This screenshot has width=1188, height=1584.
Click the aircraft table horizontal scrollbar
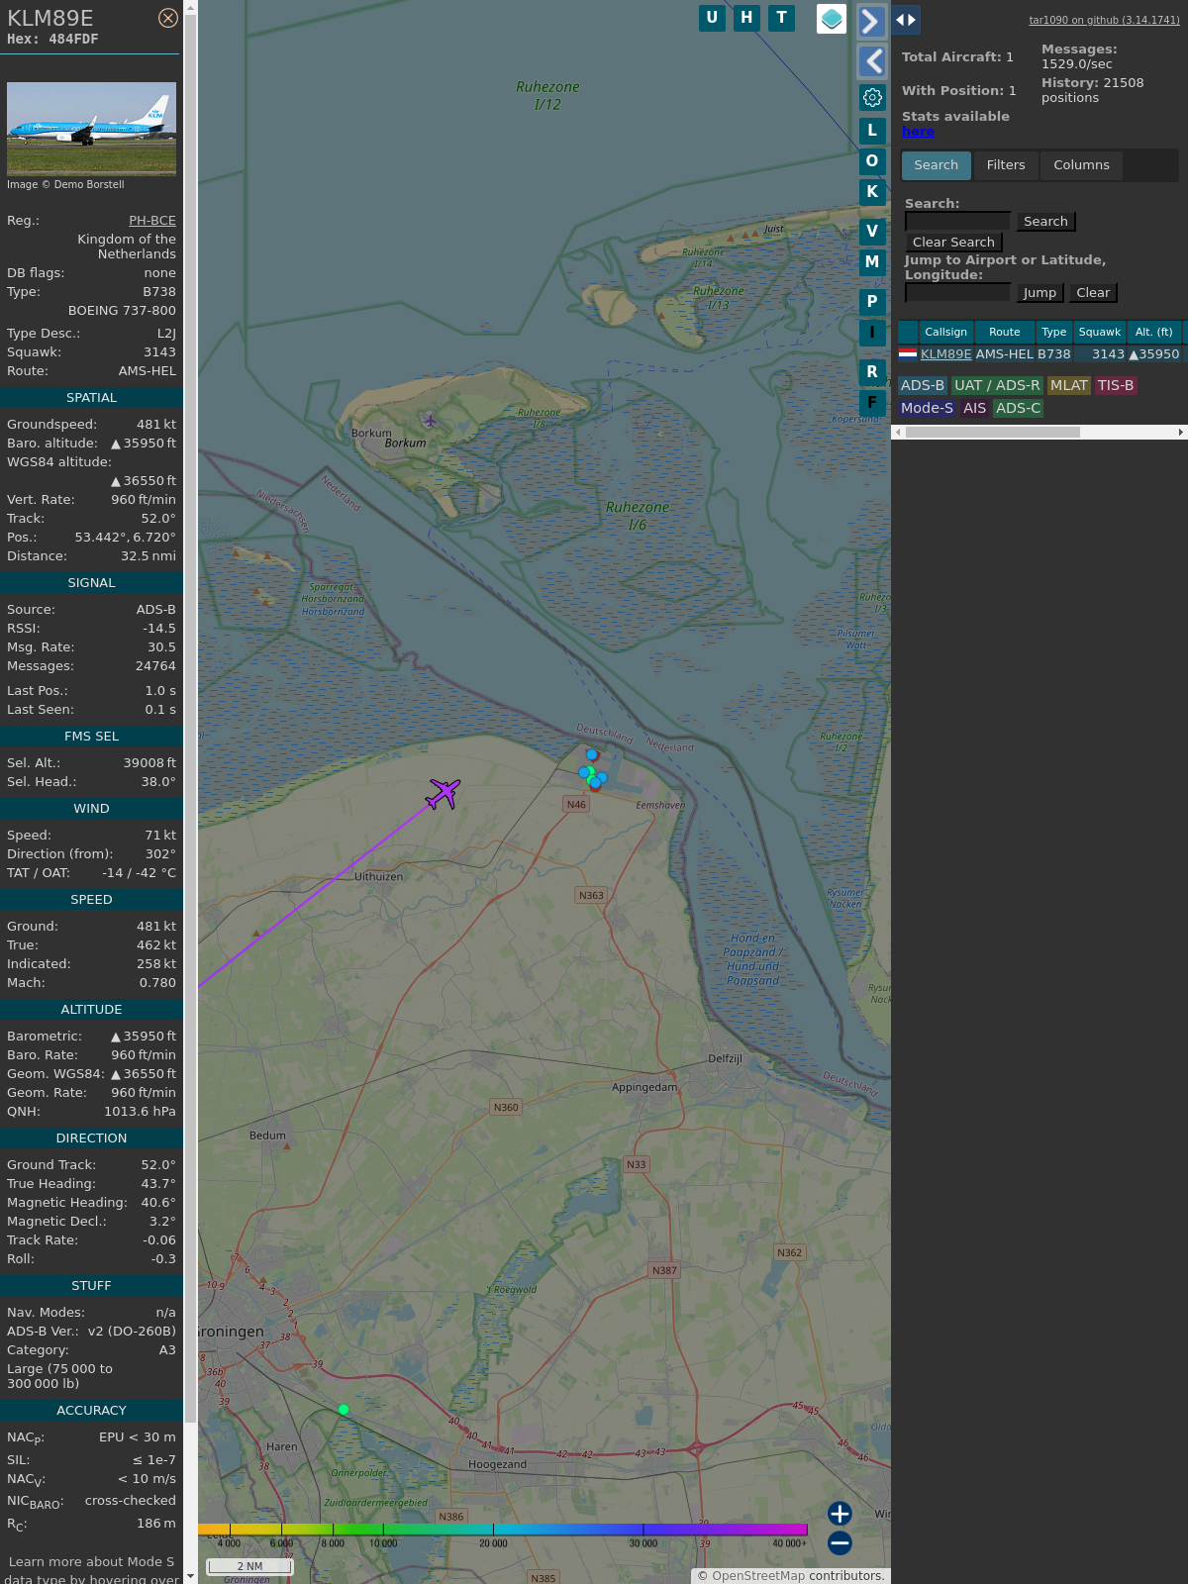(993, 433)
